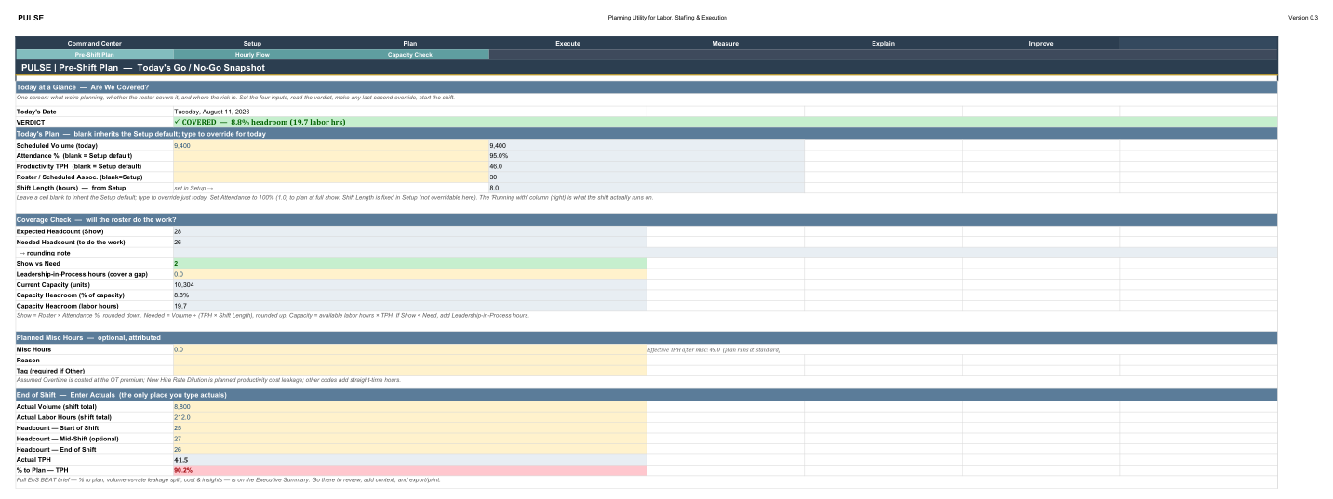Select the Current Capacity value 10,304
The image size is (1333, 499).
(409, 284)
